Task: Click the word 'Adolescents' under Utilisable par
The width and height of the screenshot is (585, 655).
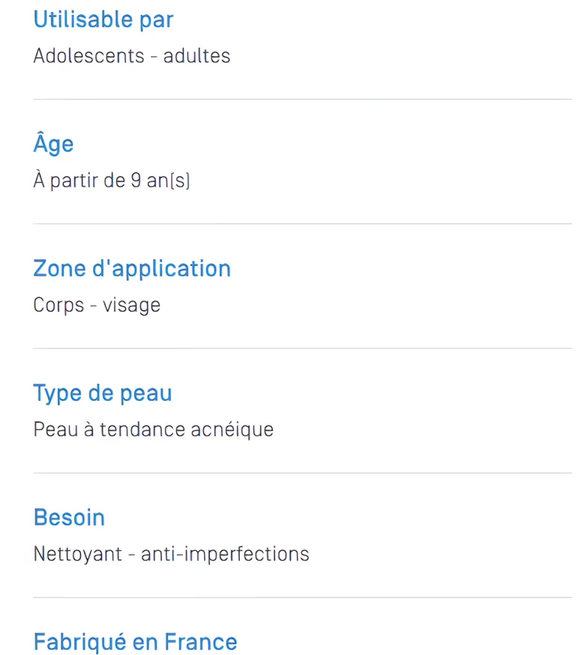Action: coord(88,56)
